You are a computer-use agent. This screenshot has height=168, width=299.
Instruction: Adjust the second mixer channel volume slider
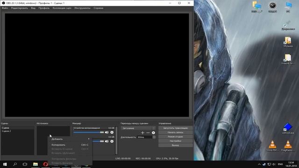pyautogui.click(x=99, y=141)
